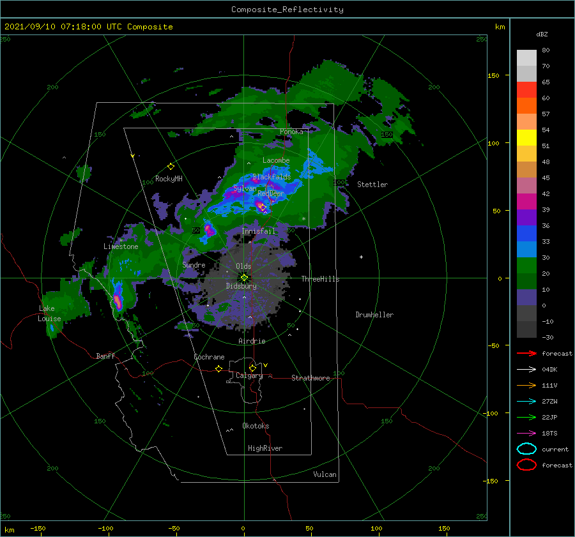The image size is (575, 537).
Task: Click the Strathmore label
Action: [x=310, y=378]
